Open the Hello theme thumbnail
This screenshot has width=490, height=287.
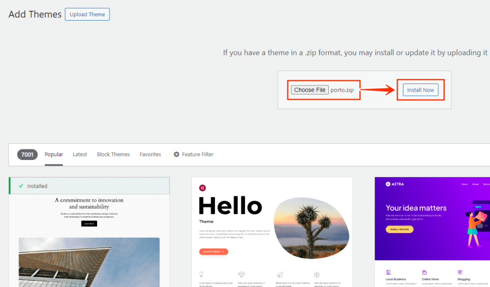coord(272,232)
